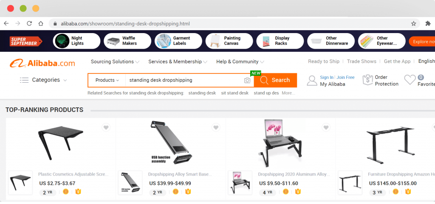The image size is (435, 204).
Task: Bookmark this page with the star icon
Action: click(413, 23)
